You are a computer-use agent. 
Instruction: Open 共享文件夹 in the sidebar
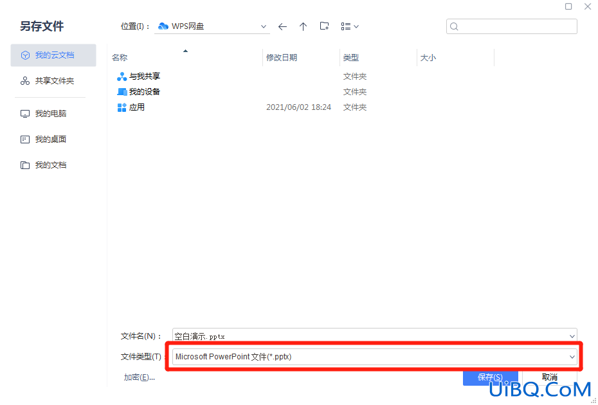point(53,81)
